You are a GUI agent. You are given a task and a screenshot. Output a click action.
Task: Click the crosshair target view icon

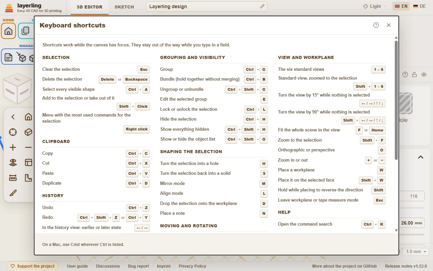[x=13, y=132]
